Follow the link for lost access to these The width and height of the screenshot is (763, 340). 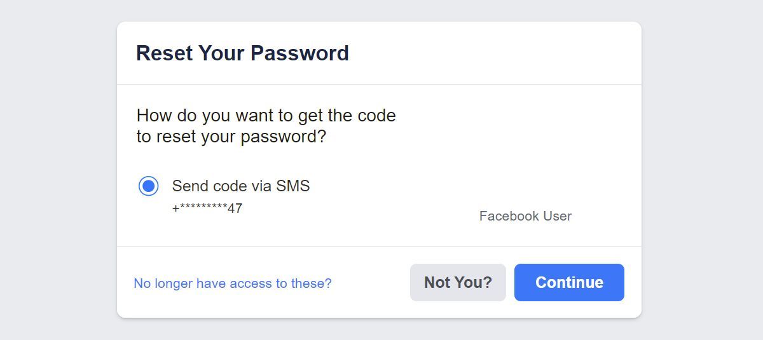(x=232, y=283)
